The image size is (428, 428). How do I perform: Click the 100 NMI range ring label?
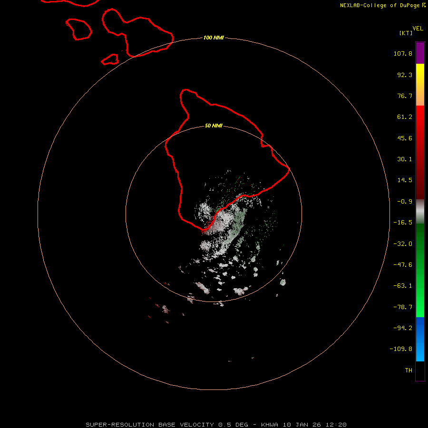214,38
